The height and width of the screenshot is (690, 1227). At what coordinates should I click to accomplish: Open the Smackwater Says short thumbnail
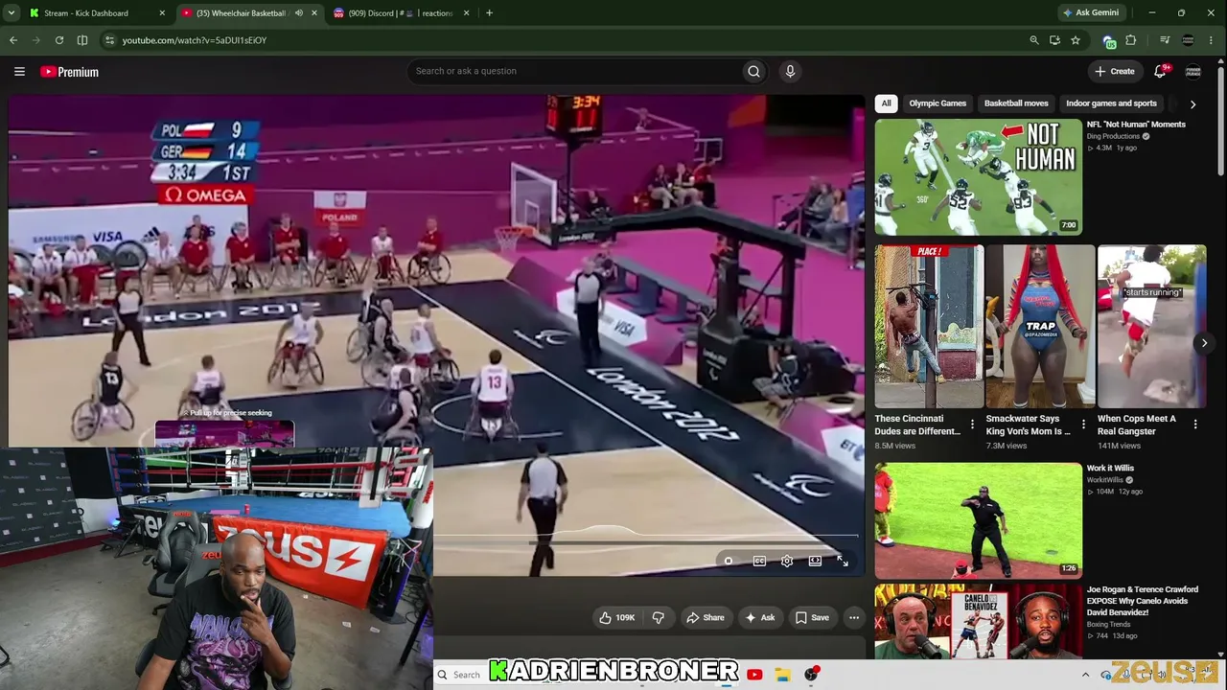(1040, 327)
